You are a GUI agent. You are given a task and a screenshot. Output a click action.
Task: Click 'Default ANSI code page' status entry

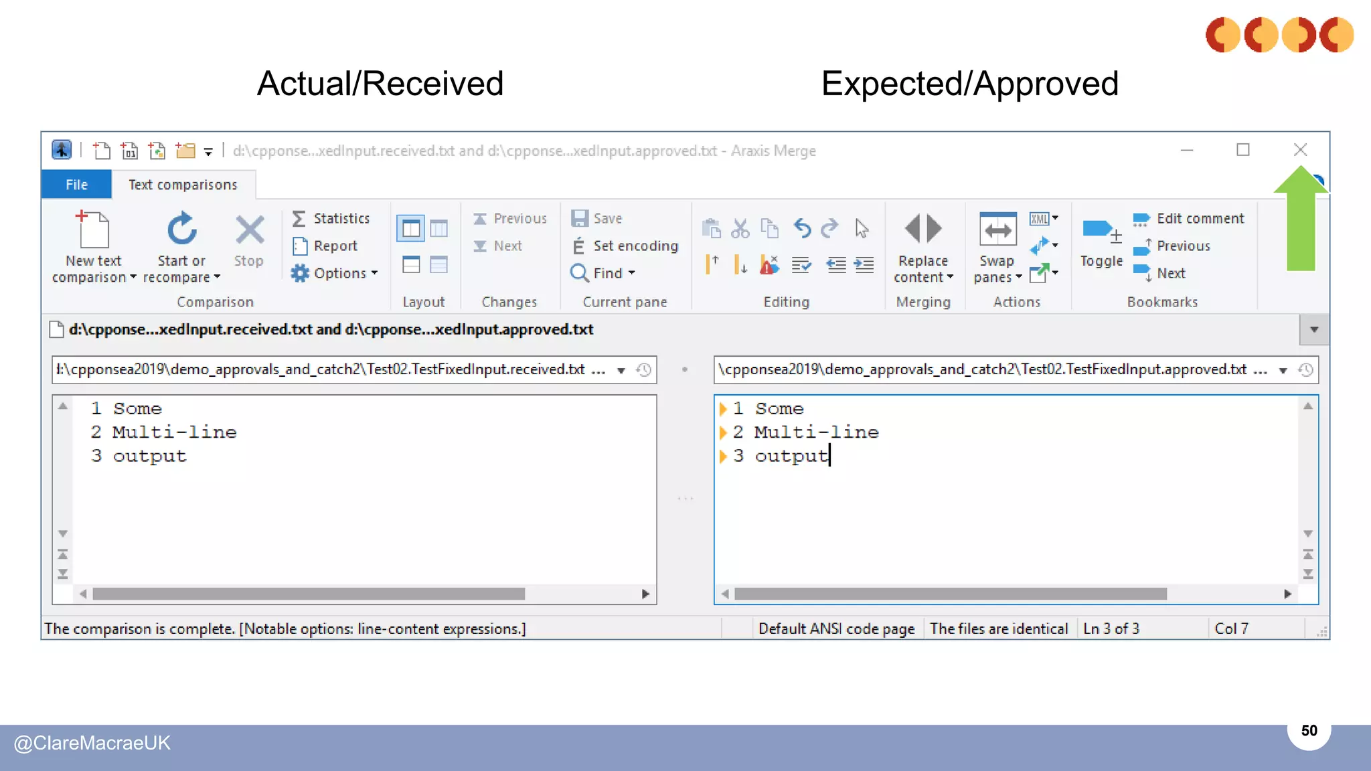coord(836,628)
